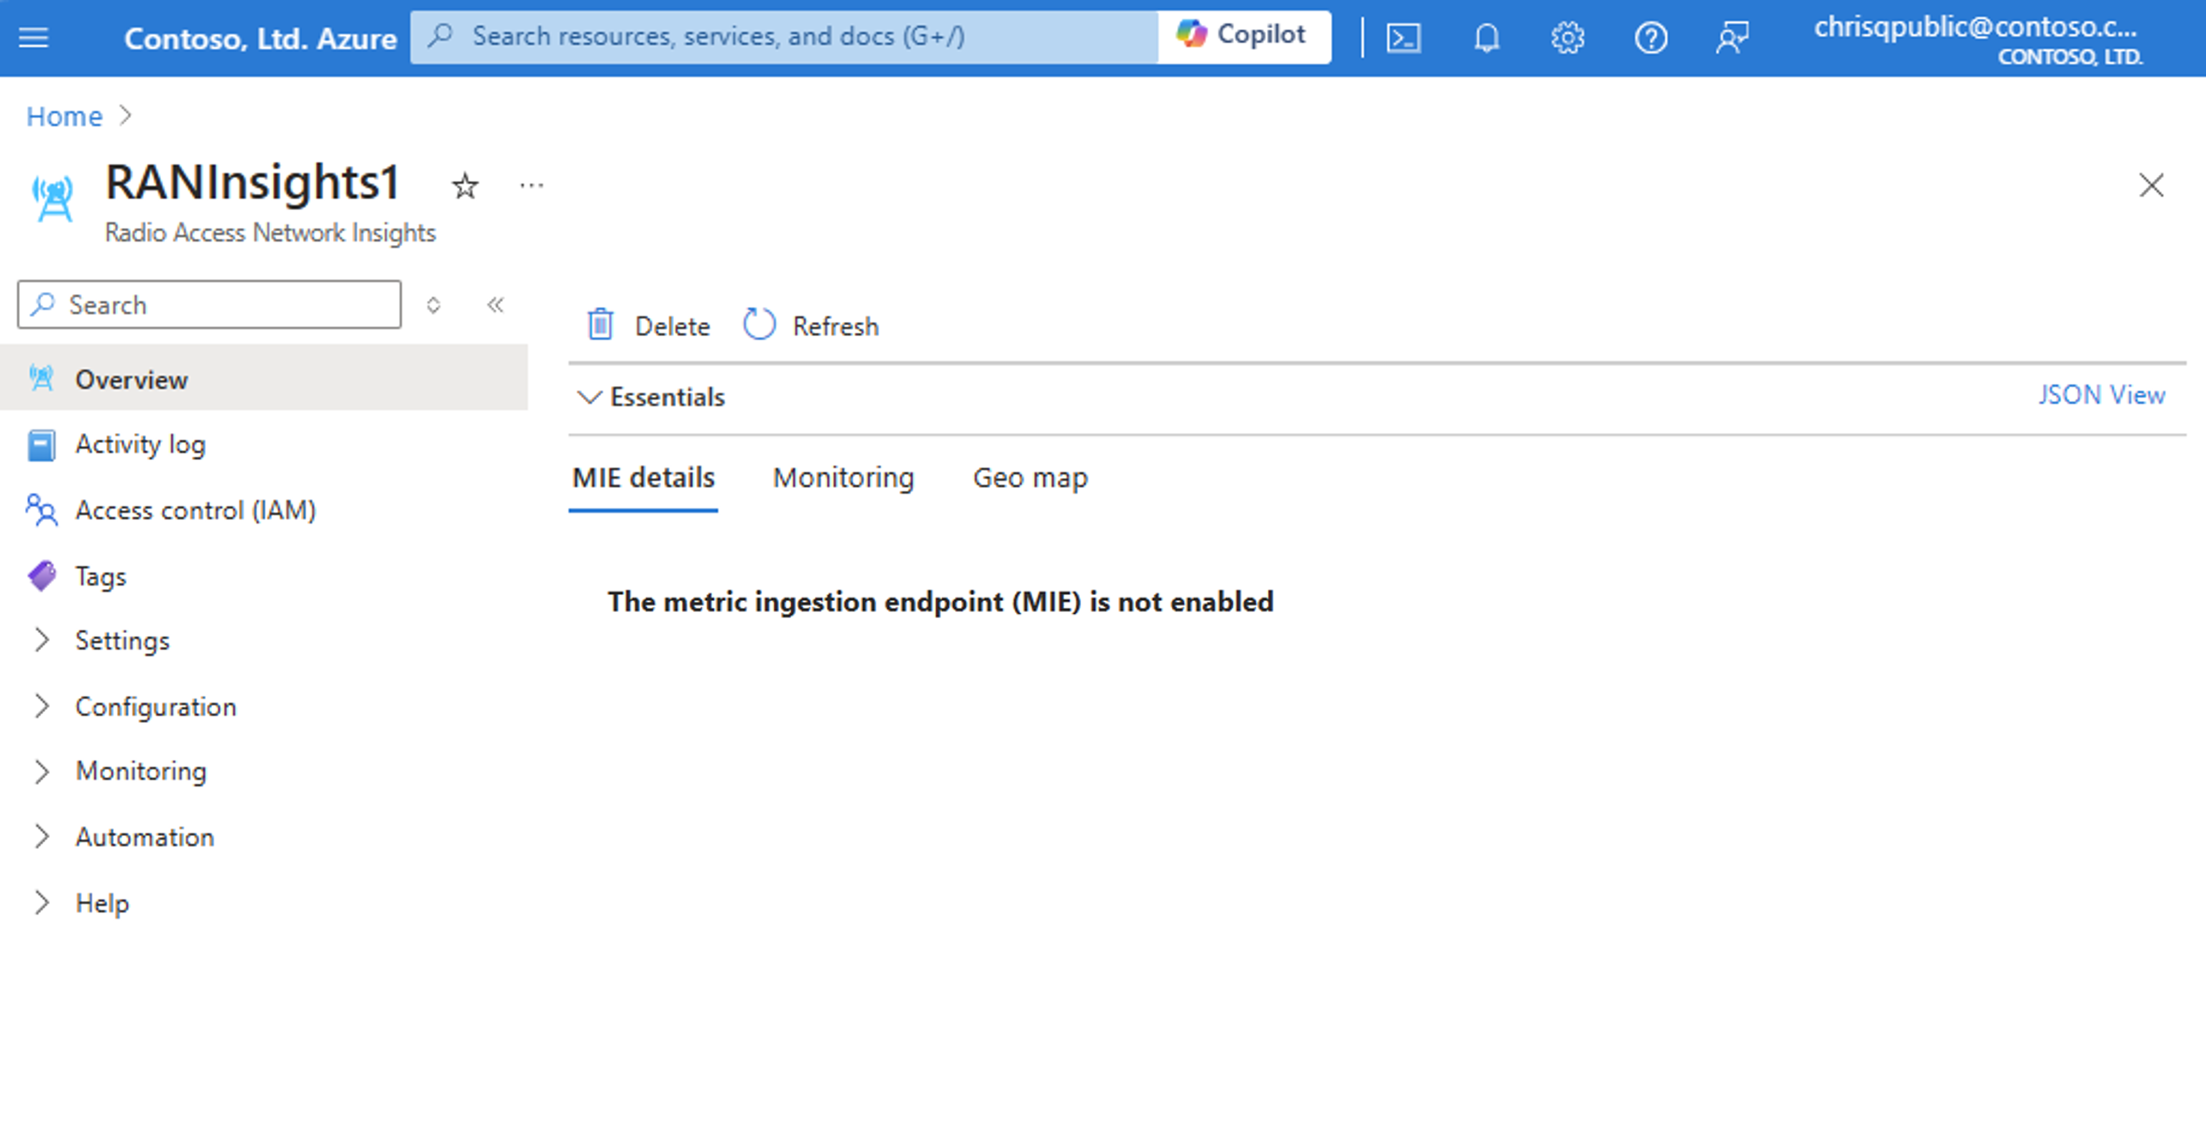Click the Tags icon
Image resolution: width=2206 pixels, height=1126 pixels.
click(42, 574)
